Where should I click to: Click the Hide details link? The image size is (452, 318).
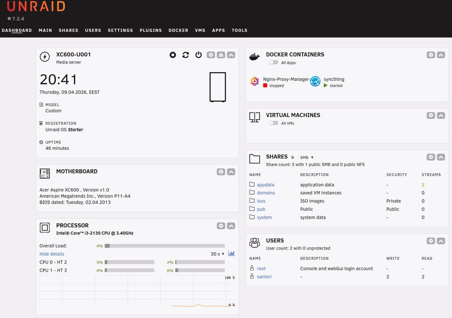[52, 254]
